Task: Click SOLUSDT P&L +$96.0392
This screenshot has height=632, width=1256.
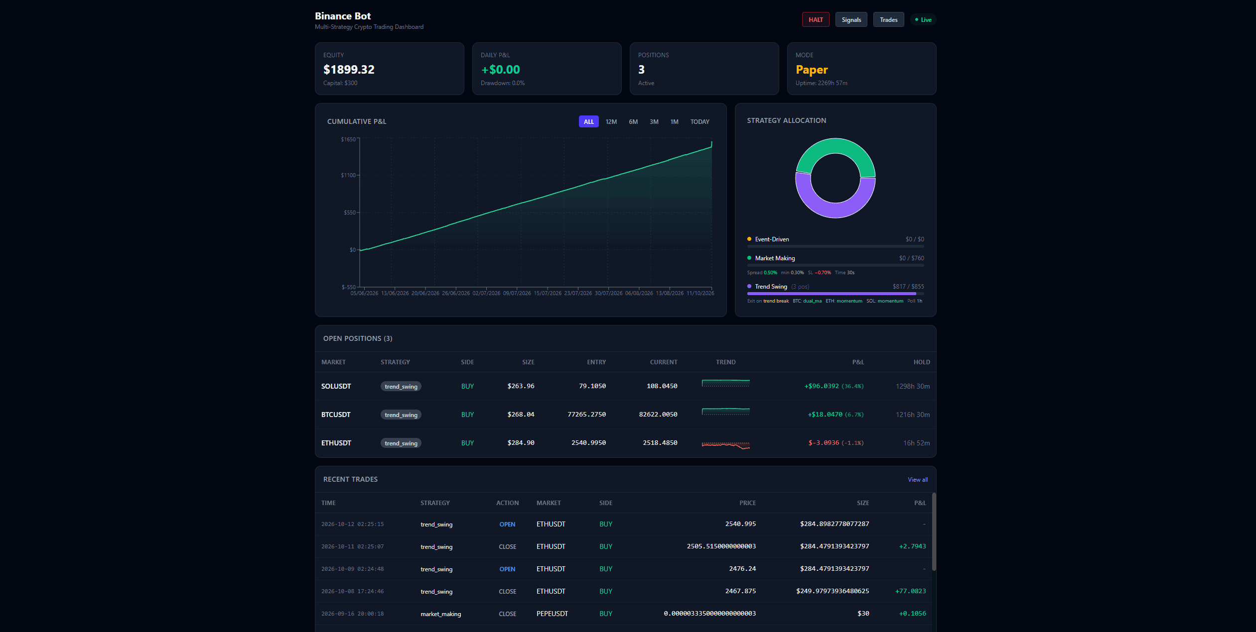Action: coord(822,386)
